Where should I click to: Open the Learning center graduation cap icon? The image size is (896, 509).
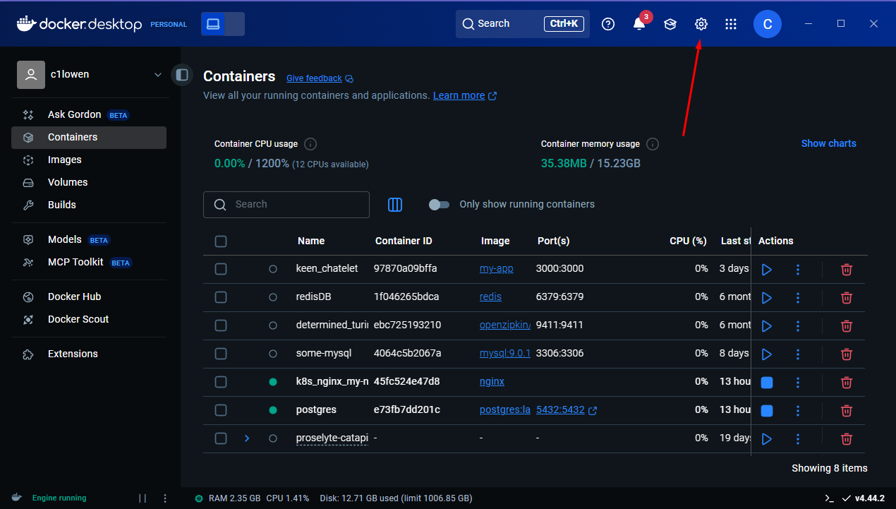coord(670,24)
